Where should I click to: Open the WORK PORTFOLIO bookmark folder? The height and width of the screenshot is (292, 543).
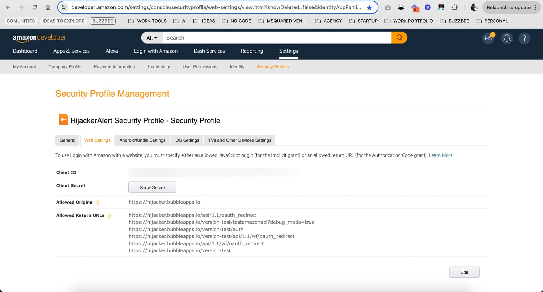tap(409, 21)
